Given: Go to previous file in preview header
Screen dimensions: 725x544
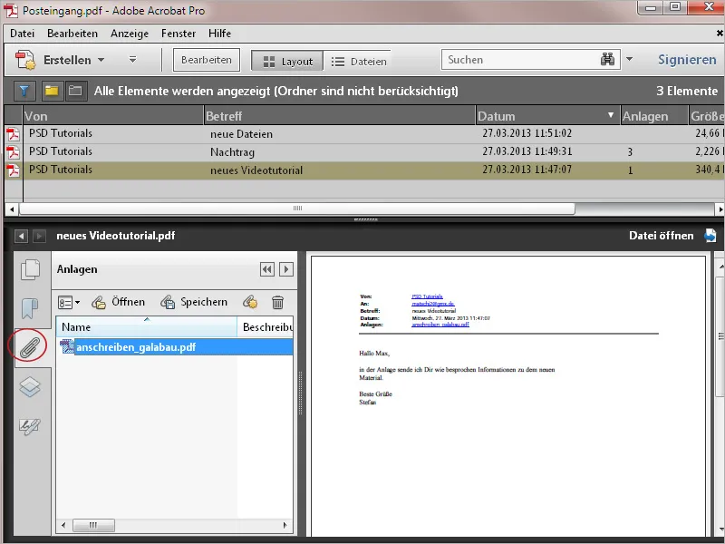Looking at the screenshot, I should [x=21, y=237].
